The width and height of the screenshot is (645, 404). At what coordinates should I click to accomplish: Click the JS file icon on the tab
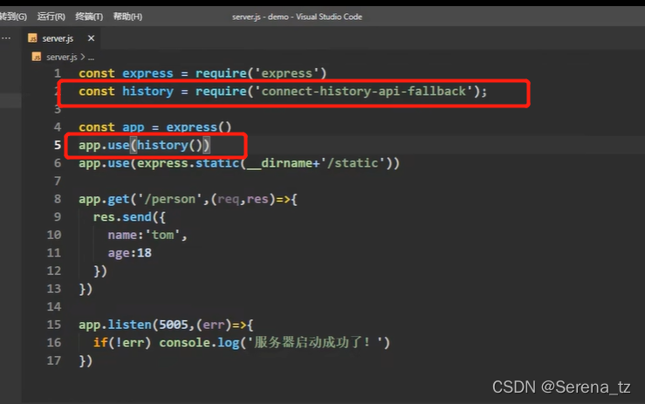[x=32, y=38]
